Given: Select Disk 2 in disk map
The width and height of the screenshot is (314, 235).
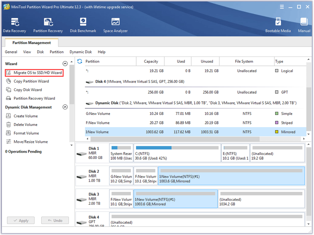Looking at the screenshot, I should pyautogui.click(x=92, y=177).
